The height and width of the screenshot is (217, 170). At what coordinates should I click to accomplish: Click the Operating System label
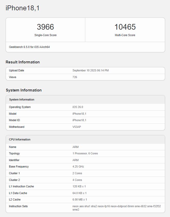click(20, 107)
